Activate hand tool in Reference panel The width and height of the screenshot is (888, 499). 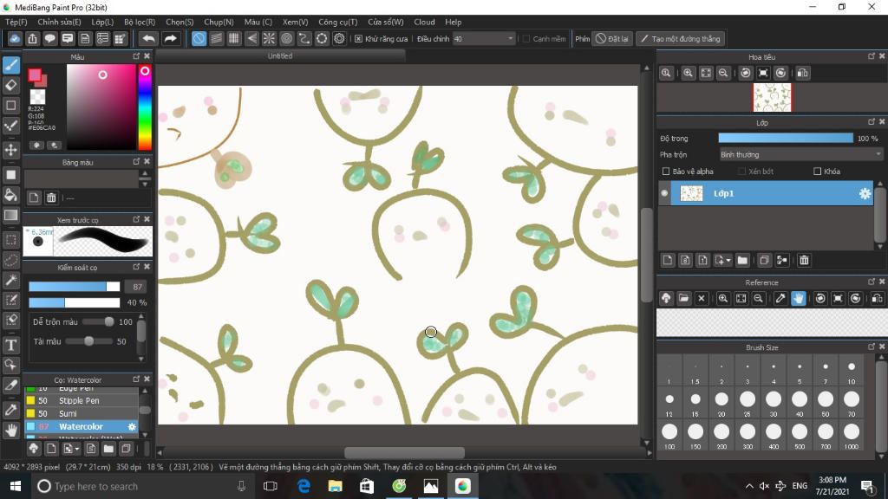click(x=799, y=298)
